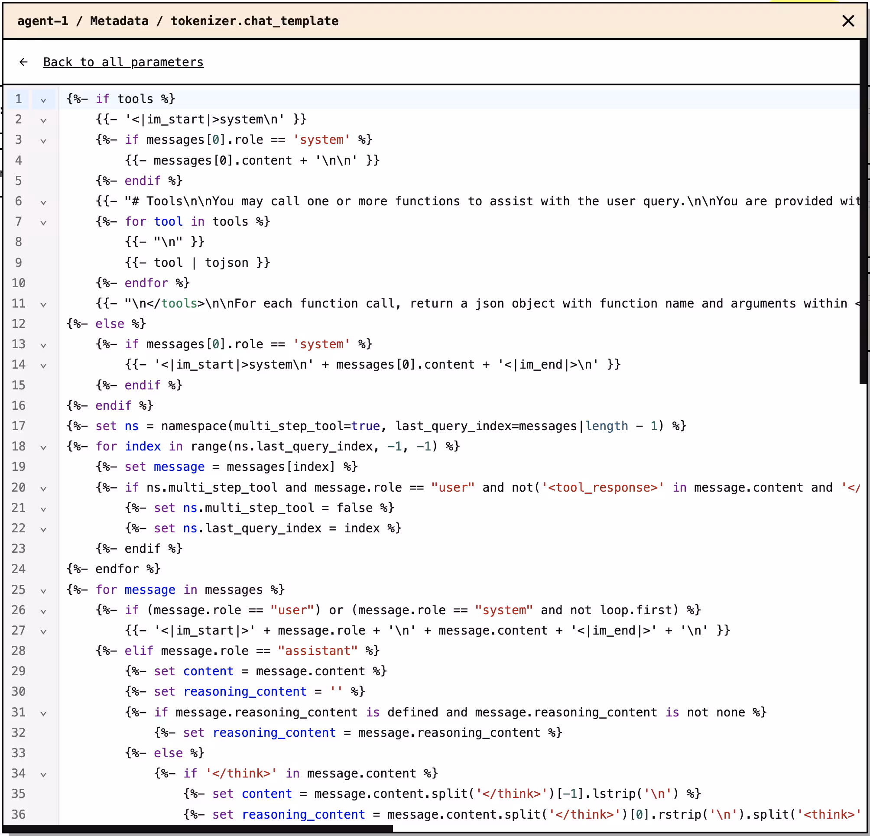Click the back arrow icon
The height and width of the screenshot is (836, 870).
click(23, 62)
